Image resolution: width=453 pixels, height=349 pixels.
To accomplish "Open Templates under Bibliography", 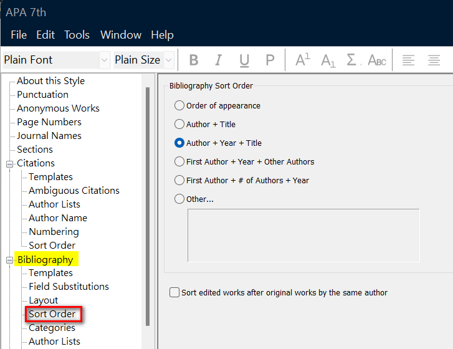I will (x=50, y=273).
